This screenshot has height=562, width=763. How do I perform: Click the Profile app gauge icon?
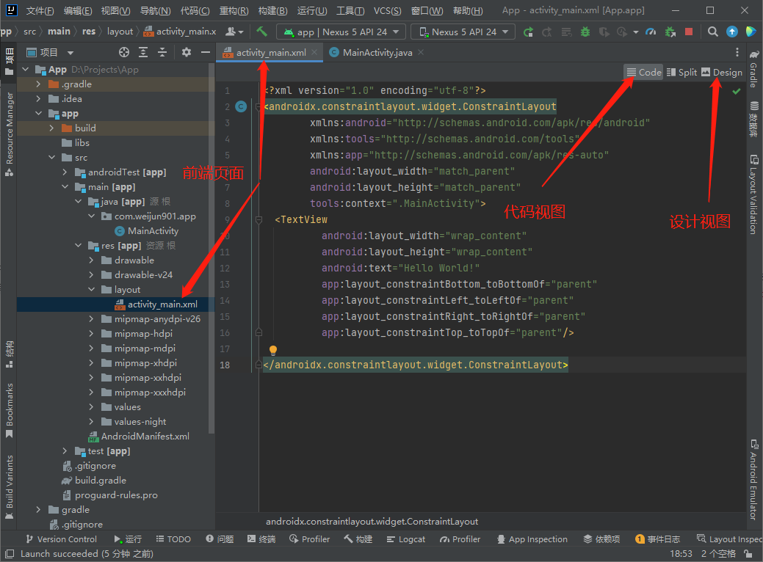pyautogui.click(x=651, y=32)
